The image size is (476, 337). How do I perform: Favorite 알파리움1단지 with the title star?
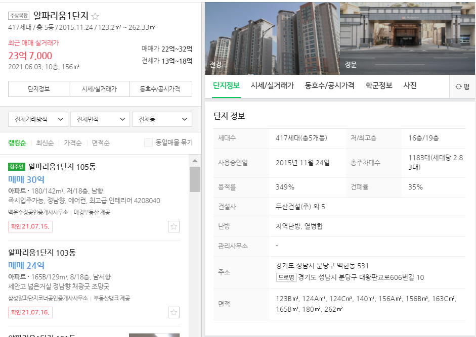click(95, 16)
